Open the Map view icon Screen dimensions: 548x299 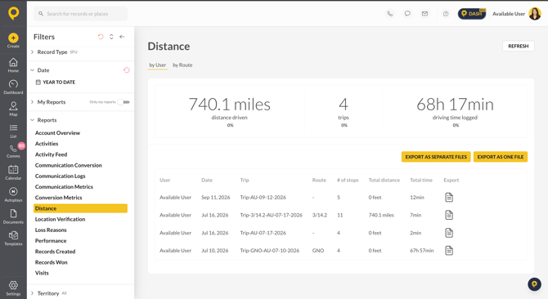13,105
